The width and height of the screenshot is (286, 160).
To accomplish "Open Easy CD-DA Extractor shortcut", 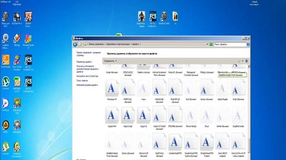I will point(17,63).
